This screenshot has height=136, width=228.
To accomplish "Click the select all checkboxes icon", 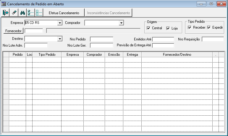I will (31, 13).
